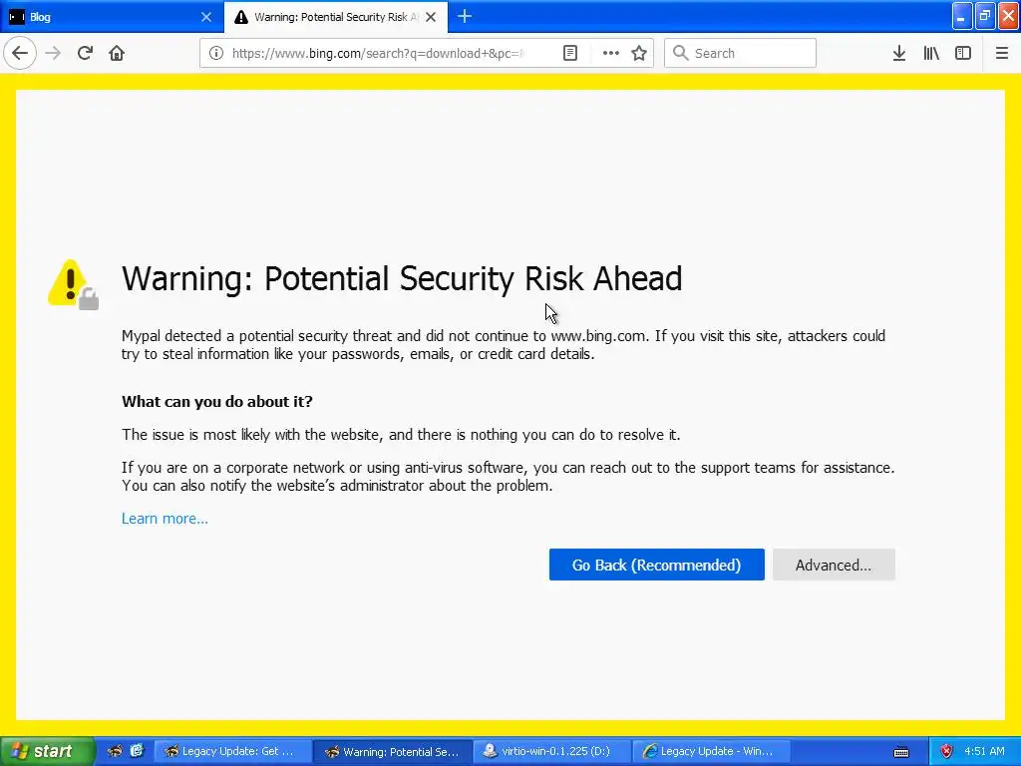Screen dimensions: 1021x766
Task: Switch to the Blog tab
Action: (x=112, y=17)
